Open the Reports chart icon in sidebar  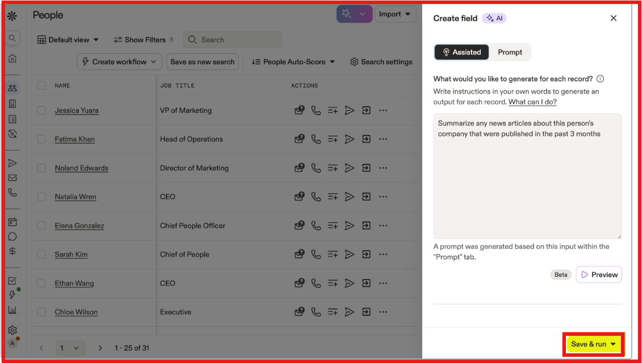12,309
